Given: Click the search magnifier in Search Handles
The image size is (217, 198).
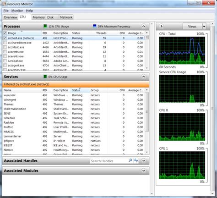Looking at the screenshot, I should (x=130, y=160).
